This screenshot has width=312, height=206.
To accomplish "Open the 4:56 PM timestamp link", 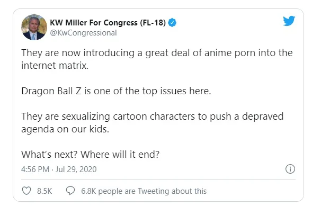I will [35, 169].
